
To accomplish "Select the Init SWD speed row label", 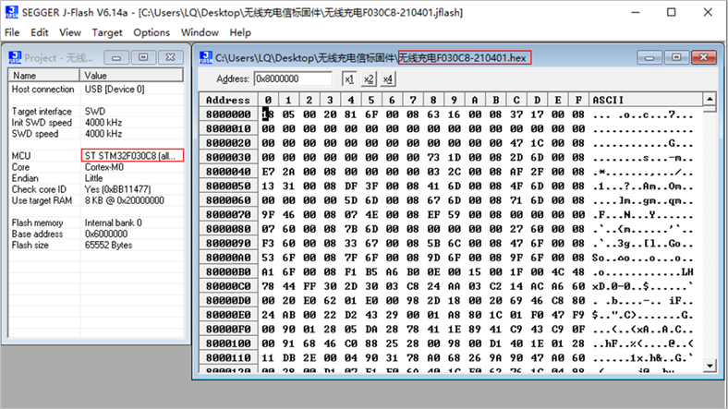I will [x=42, y=123].
